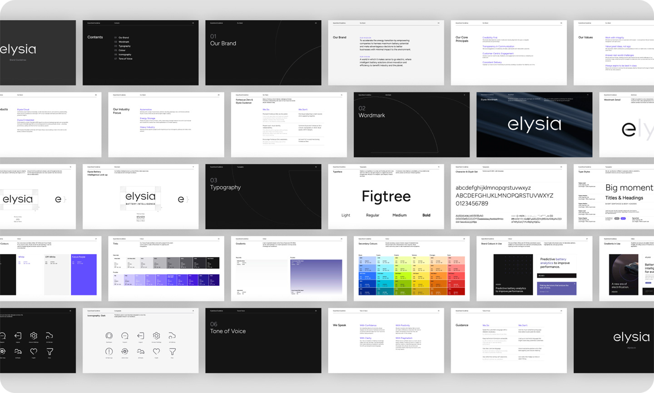
Task: Open the Account Settings gear icon
Action: 157,336
